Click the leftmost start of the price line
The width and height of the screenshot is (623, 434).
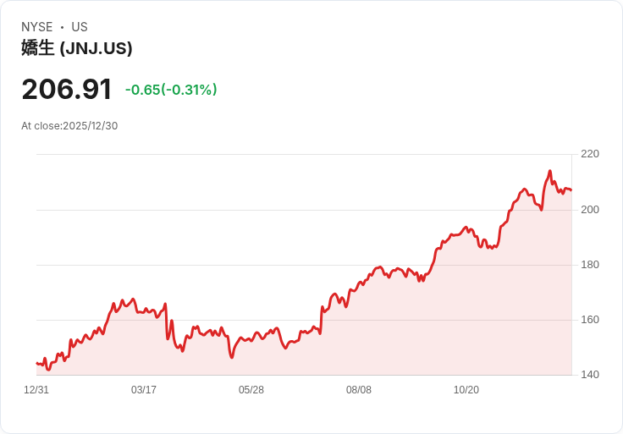click(x=37, y=363)
